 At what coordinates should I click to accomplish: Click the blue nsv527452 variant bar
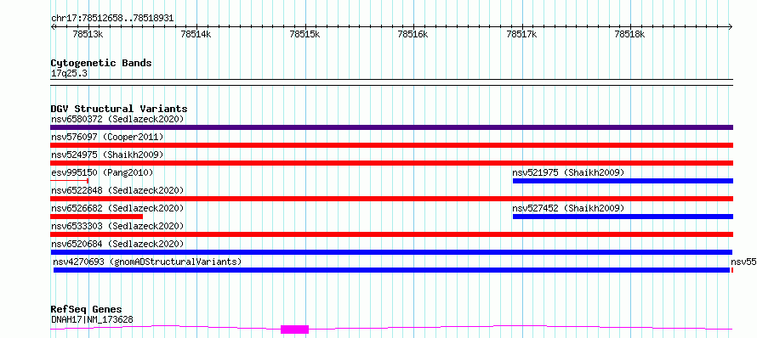pos(623,217)
